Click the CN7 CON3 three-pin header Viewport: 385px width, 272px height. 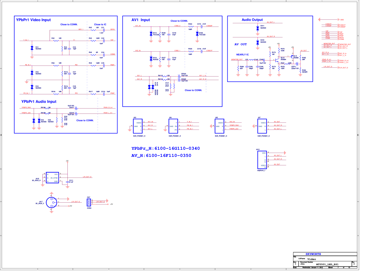click(x=89, y=202)
